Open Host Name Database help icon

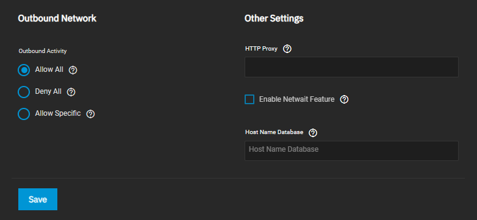[x=313, y=133]
